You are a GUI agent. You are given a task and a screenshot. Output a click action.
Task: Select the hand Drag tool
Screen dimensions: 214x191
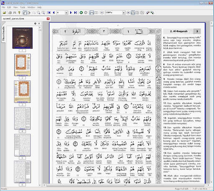tap(25, 13)
